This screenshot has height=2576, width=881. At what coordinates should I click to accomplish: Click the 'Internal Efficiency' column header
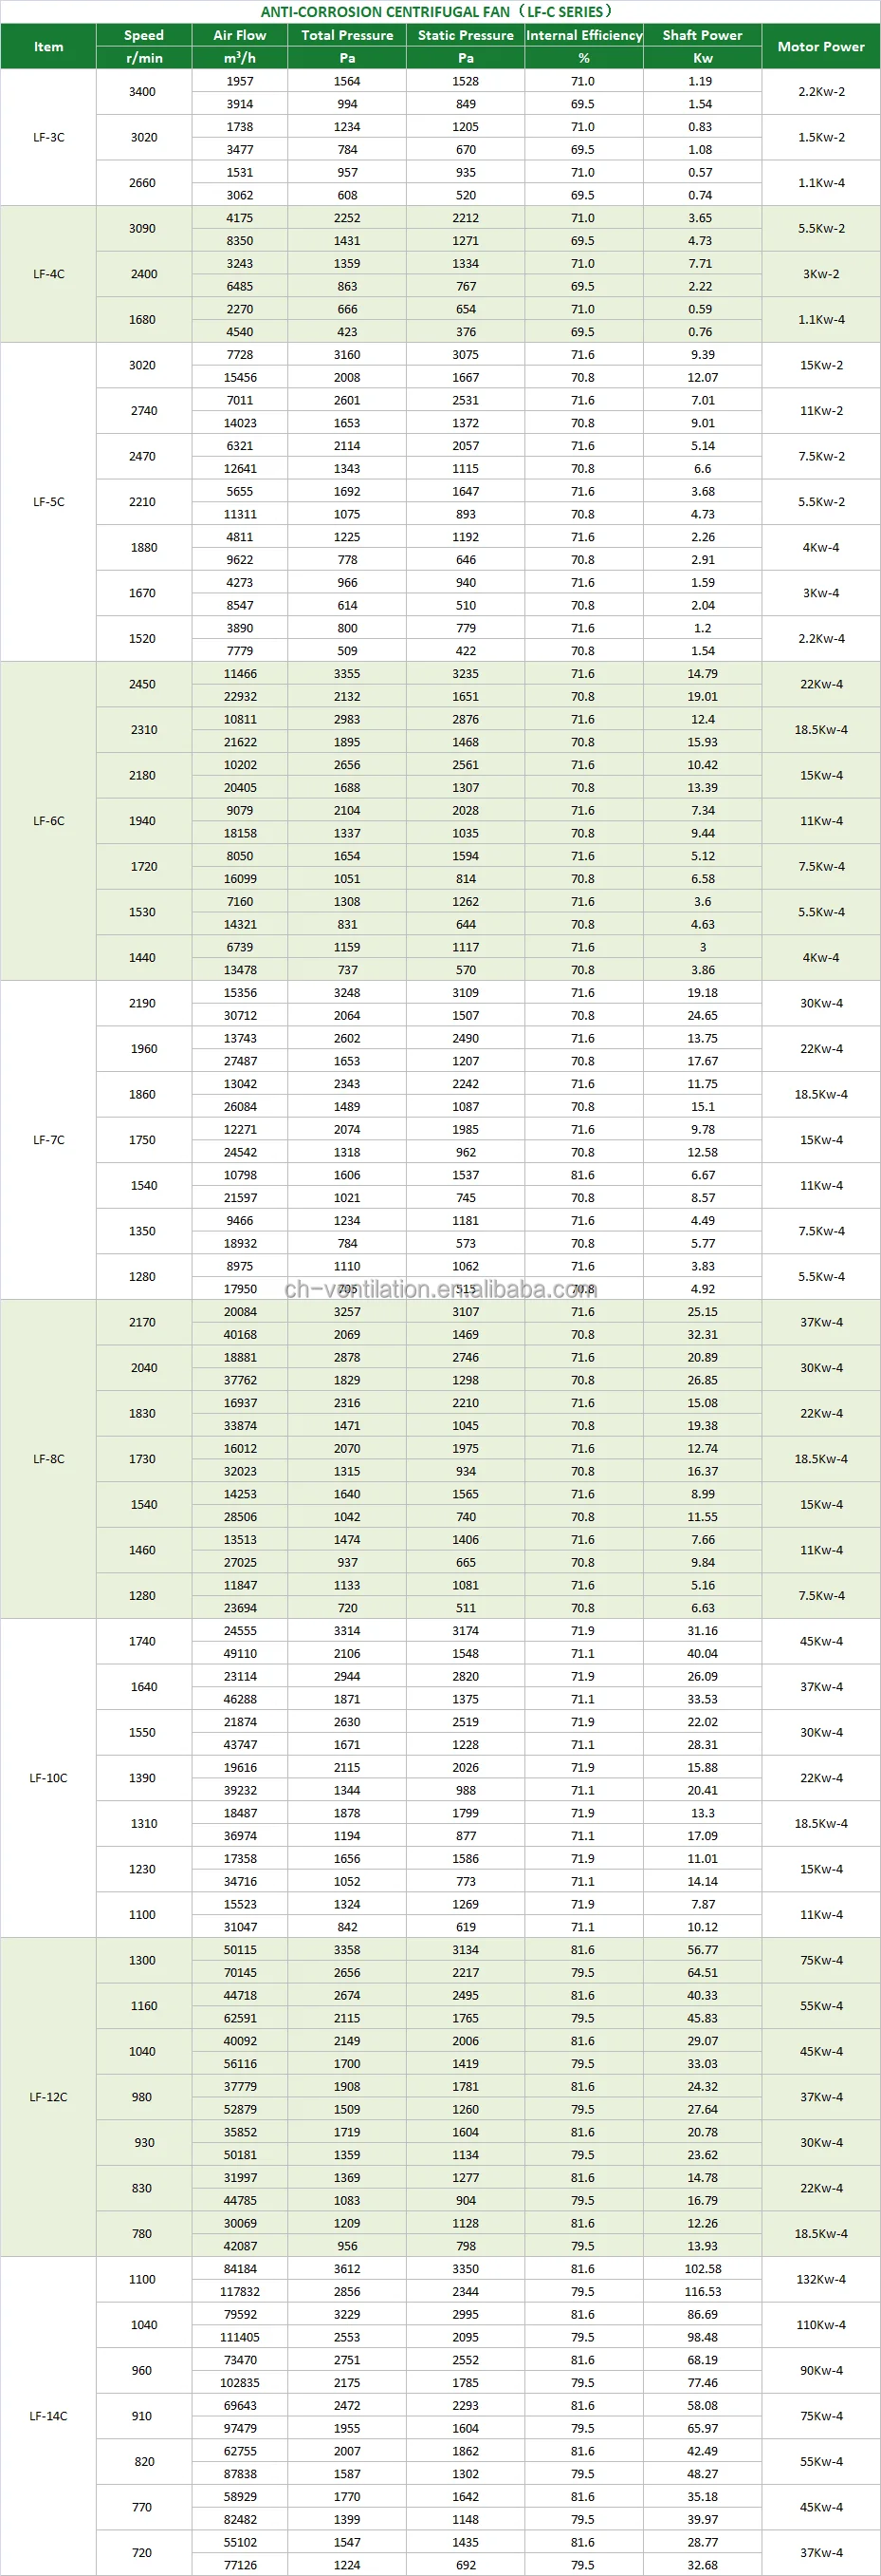coord(584,35)
